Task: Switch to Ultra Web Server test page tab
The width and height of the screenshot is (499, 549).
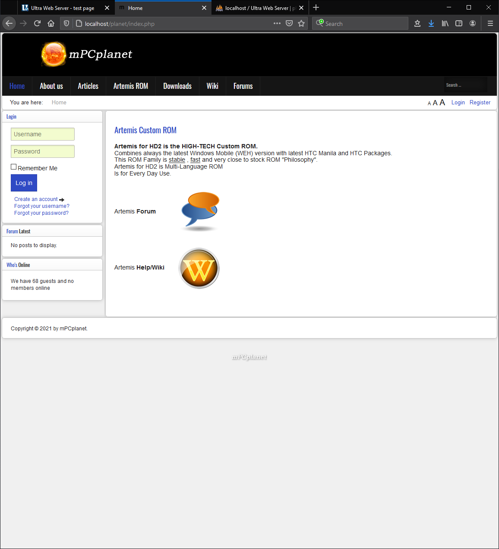Action: (62, 8)
